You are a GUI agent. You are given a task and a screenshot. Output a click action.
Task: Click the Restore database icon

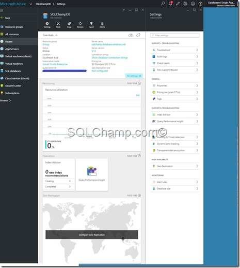click(80, 25)
